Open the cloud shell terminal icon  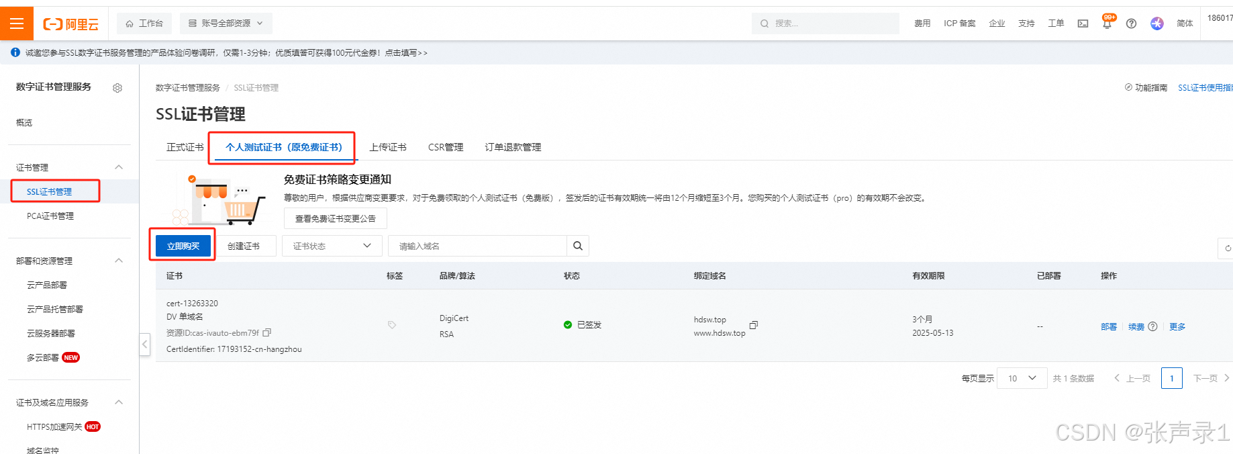click(1083, 24)
